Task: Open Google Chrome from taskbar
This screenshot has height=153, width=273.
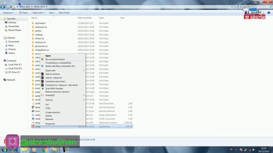Action: (44, 150)
